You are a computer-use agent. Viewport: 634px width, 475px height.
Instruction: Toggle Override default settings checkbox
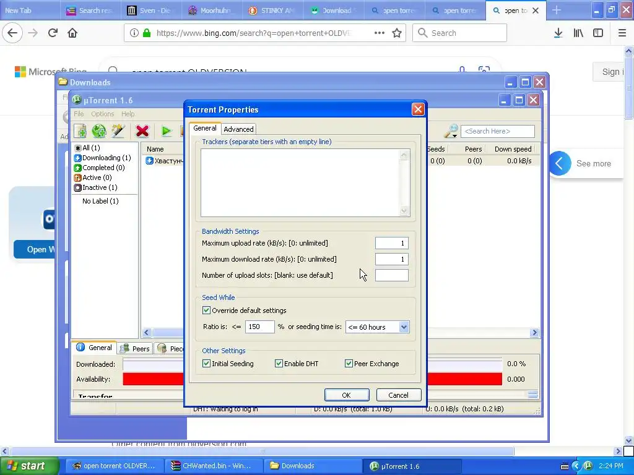tap(206, 310)
